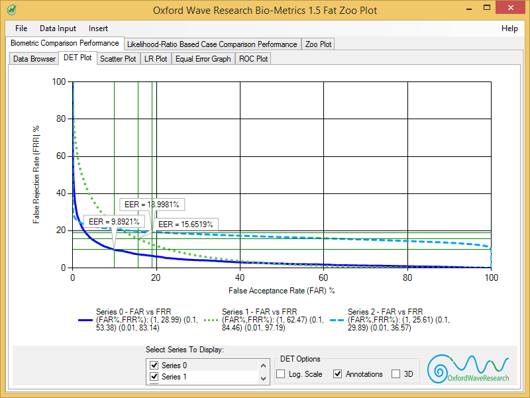Click Series 1 dotted green legend swatch
This screenshot has height=398, width=530.
click(x=211, y=320)
